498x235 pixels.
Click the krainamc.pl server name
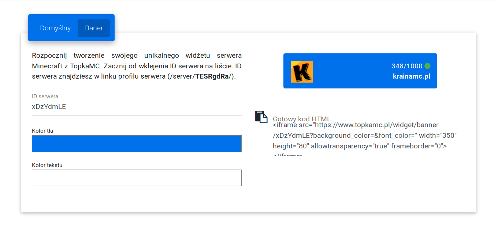(411, 76)
